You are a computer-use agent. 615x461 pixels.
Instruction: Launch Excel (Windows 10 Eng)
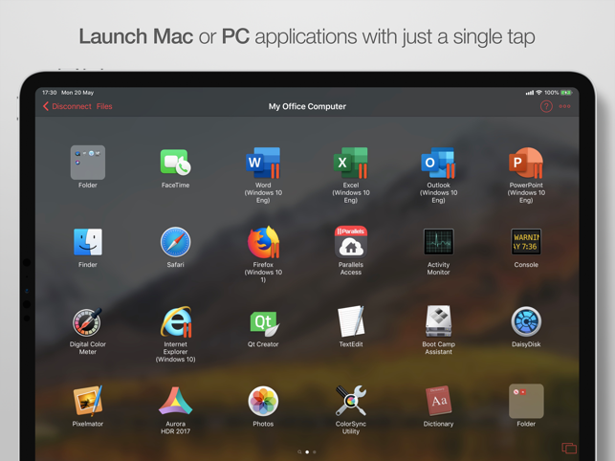351,163
